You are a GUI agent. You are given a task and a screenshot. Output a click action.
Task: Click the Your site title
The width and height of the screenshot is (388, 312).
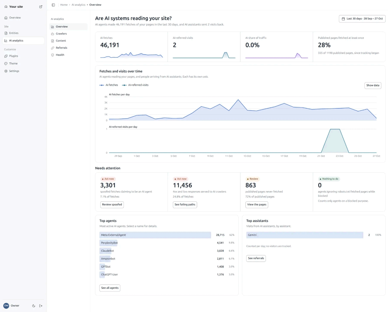pyautogui.click(x=16, y=7)
